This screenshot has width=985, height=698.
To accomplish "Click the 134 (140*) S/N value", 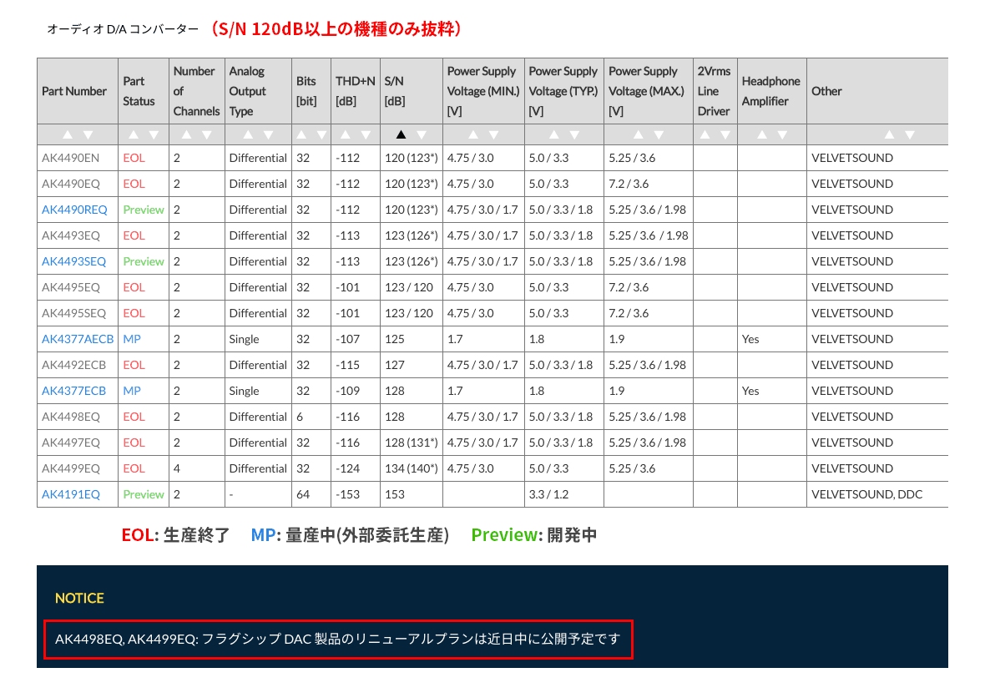I will (412, 468).
